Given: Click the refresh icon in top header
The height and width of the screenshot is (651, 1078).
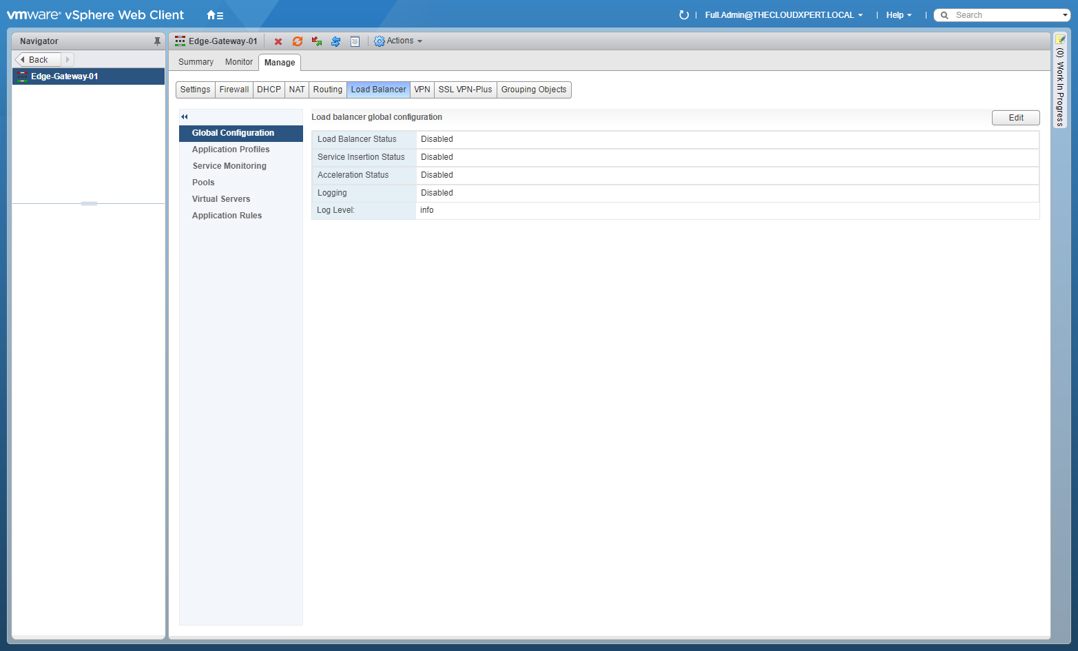Looking at the screenshot, I should (683, 15).
